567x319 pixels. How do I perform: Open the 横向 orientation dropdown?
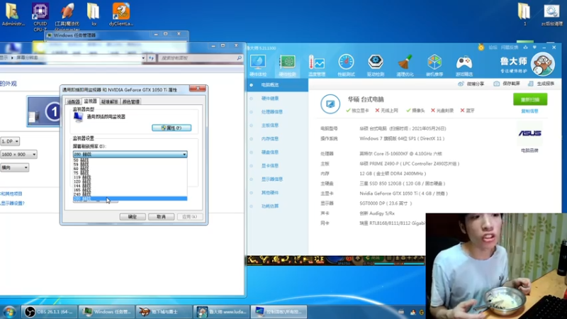14,167
